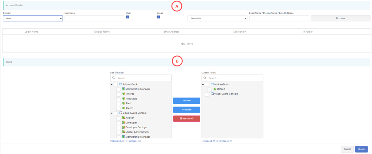Click Collapse All under Current Roles
372x154 pixels.
pyautogui.click(x=225, y=141)
